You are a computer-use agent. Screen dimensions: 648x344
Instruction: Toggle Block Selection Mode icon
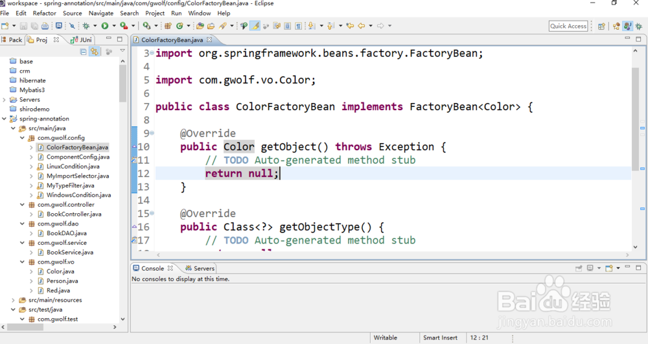(x=287, y=26)
